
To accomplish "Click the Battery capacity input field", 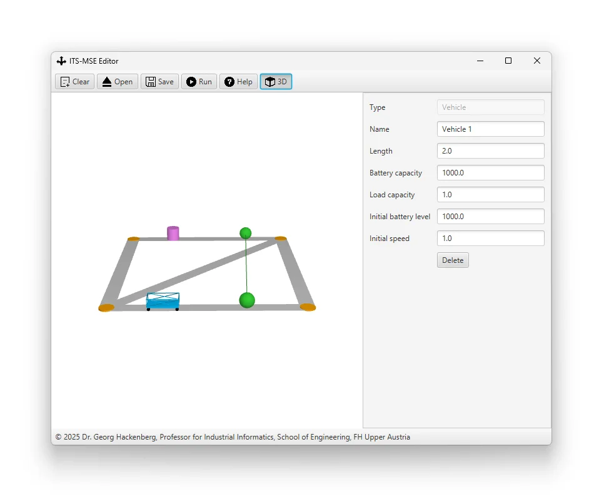I will 491,173.
